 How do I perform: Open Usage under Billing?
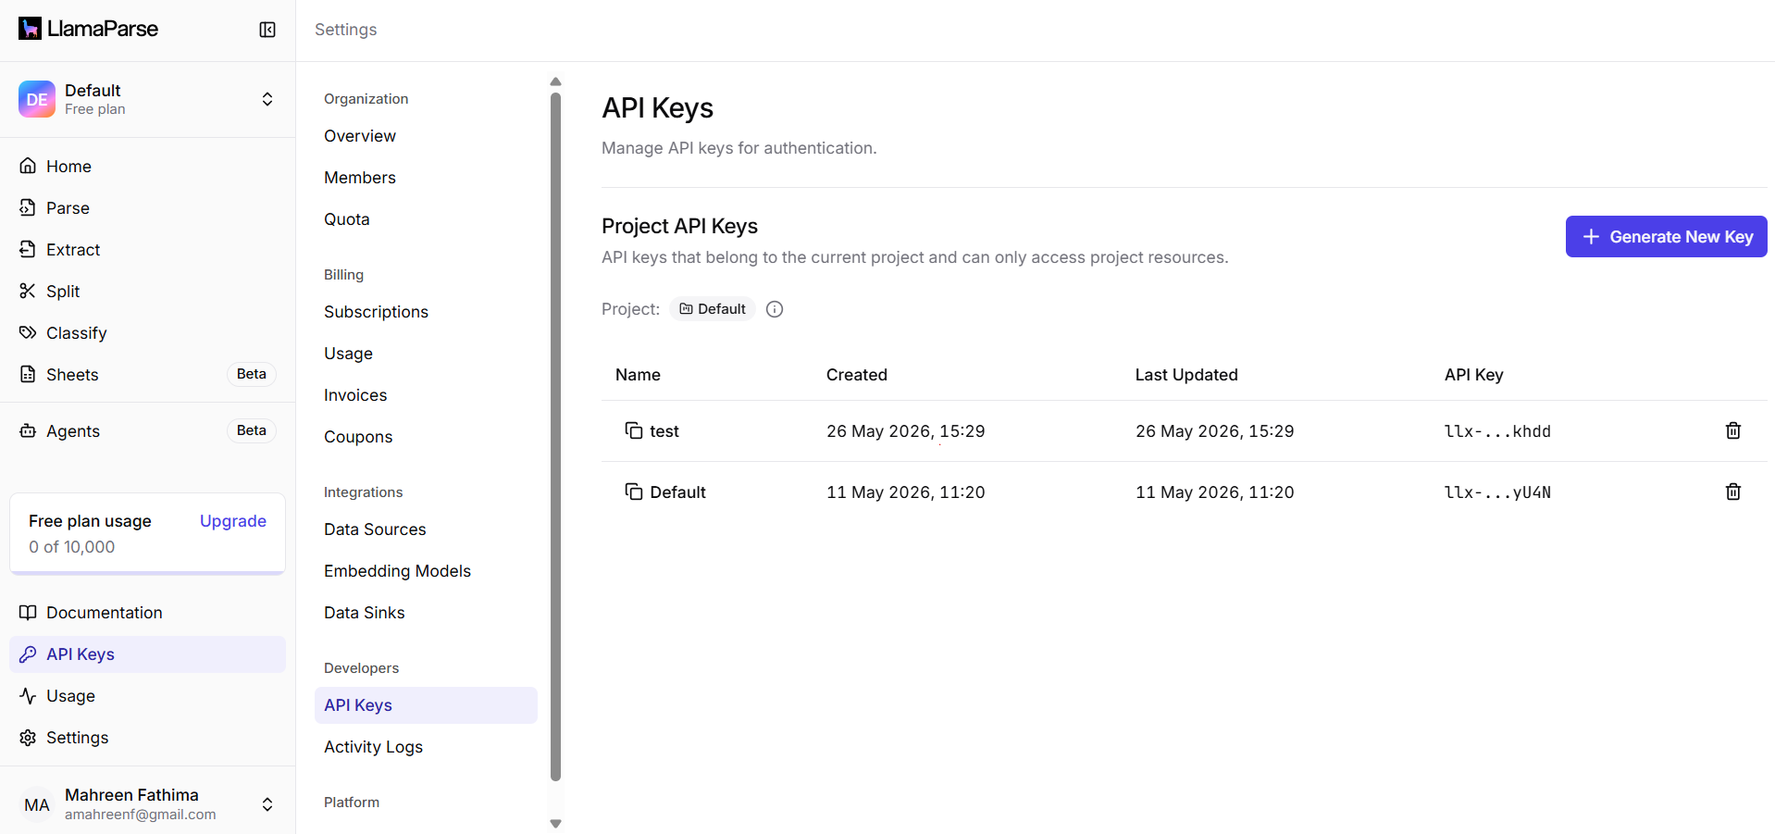point(348,354)
